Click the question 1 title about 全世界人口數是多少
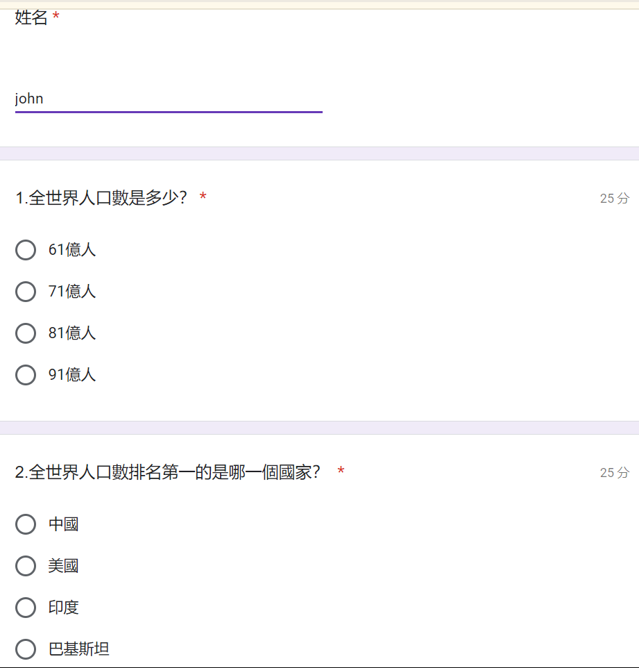This screenshot has width=639, height=668. (x=101, y=199)
